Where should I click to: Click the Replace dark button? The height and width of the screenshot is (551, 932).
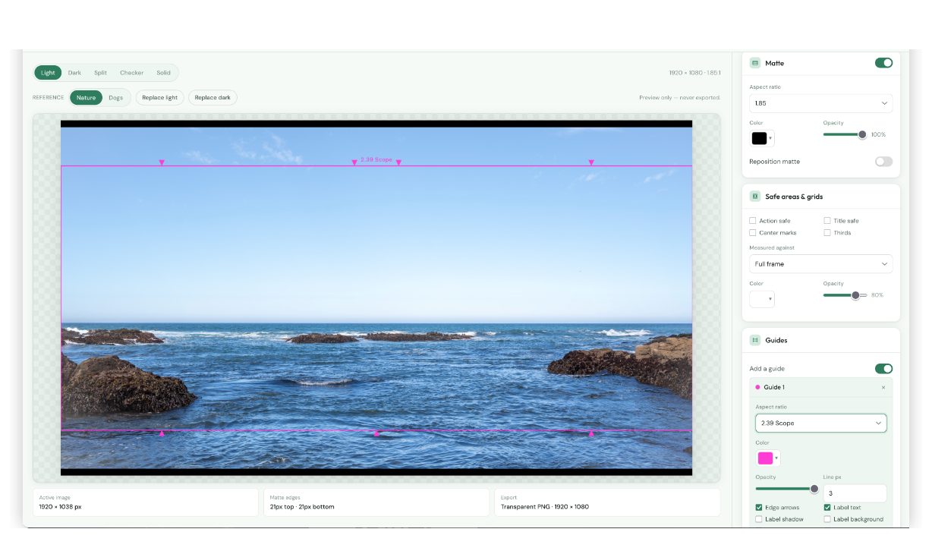[213, 98]
